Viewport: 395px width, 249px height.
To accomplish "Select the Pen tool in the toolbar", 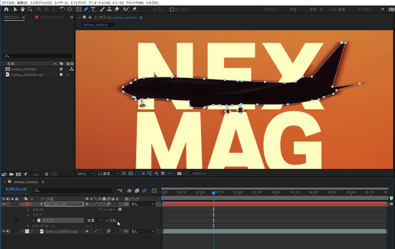I will pyautogui.click(x=86, y=9).
